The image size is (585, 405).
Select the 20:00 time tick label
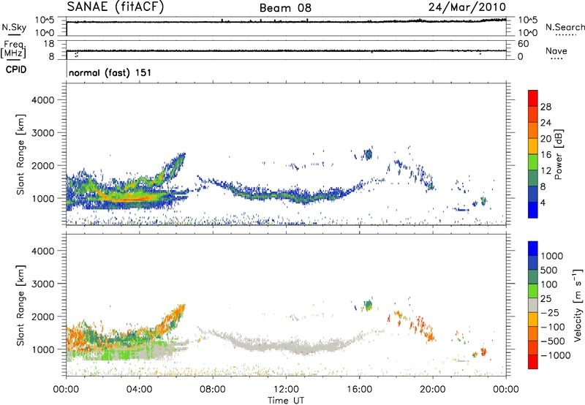(433, 390)
